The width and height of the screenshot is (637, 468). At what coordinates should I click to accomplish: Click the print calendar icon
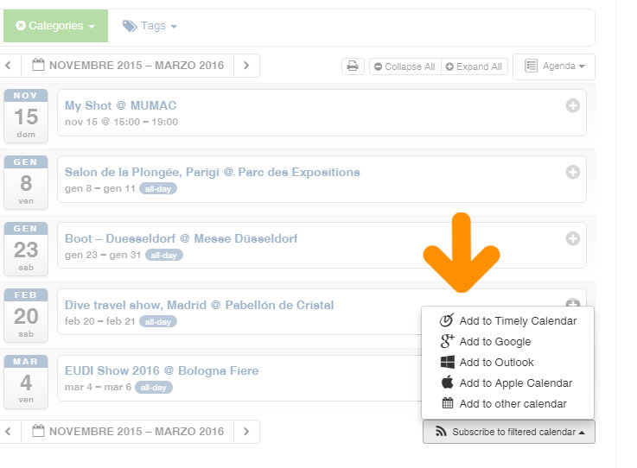click(353, 66)
